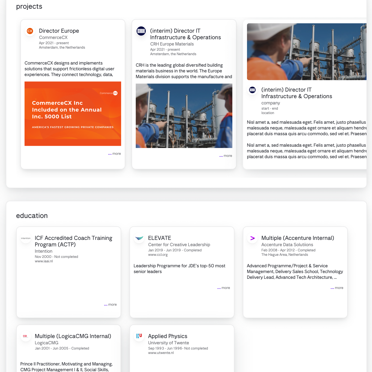The width and height of the screenshot is (372, 372).
Task: Click the ELEVATE card's Leadership Programme description
Action: click(179, 269)
